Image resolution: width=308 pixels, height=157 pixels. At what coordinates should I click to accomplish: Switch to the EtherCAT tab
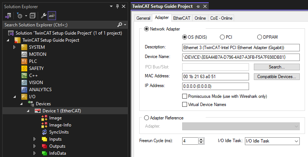click(182, 18)
